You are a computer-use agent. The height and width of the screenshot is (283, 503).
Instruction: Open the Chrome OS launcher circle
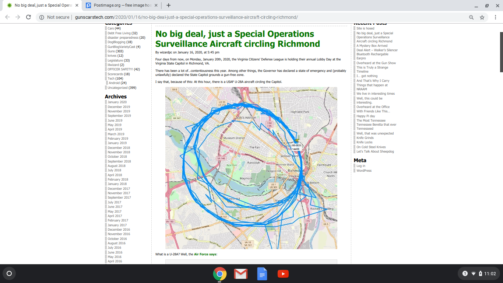pyautogui.click(x=9, y=273)
